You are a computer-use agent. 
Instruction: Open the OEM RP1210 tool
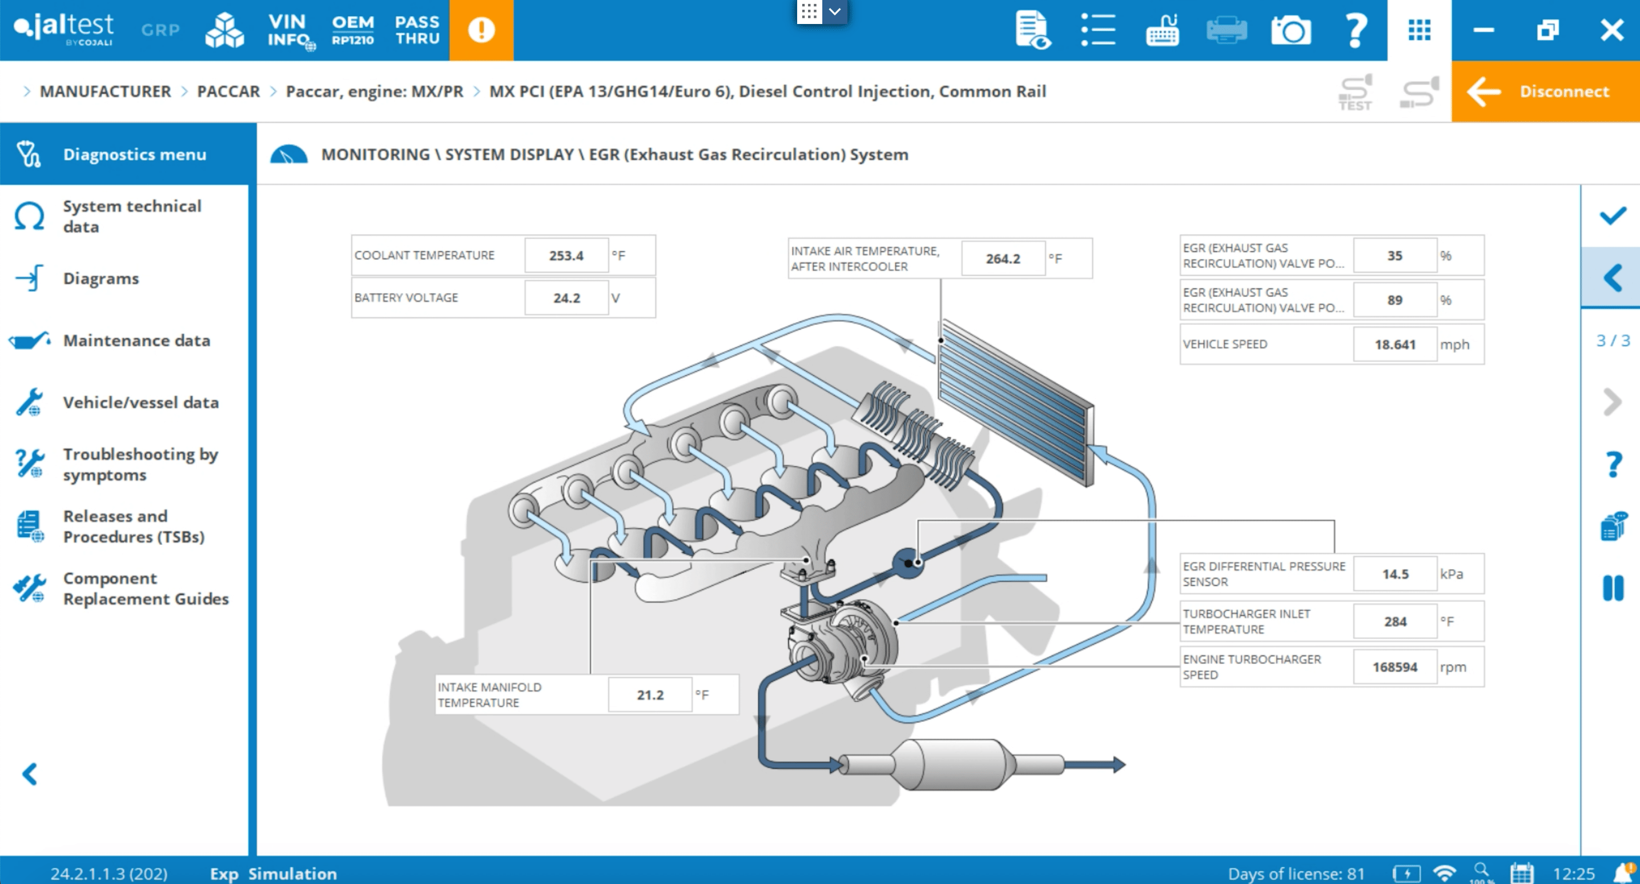(353, 30)
